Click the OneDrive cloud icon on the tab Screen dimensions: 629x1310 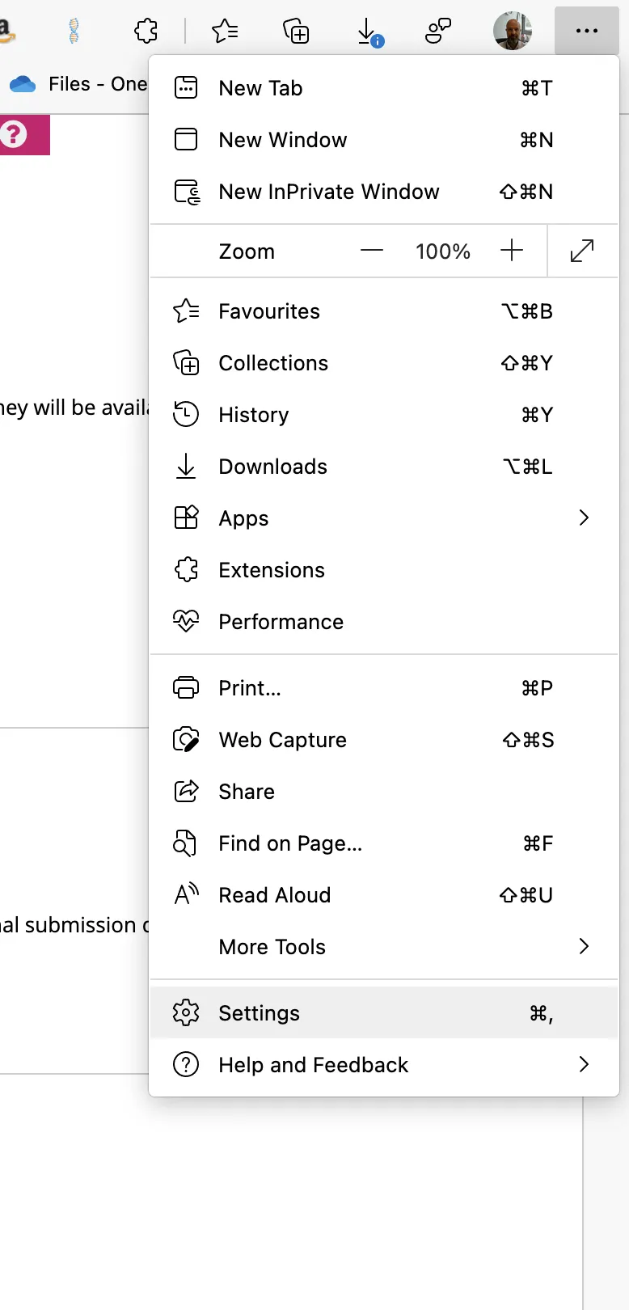(x=23, y=83)
